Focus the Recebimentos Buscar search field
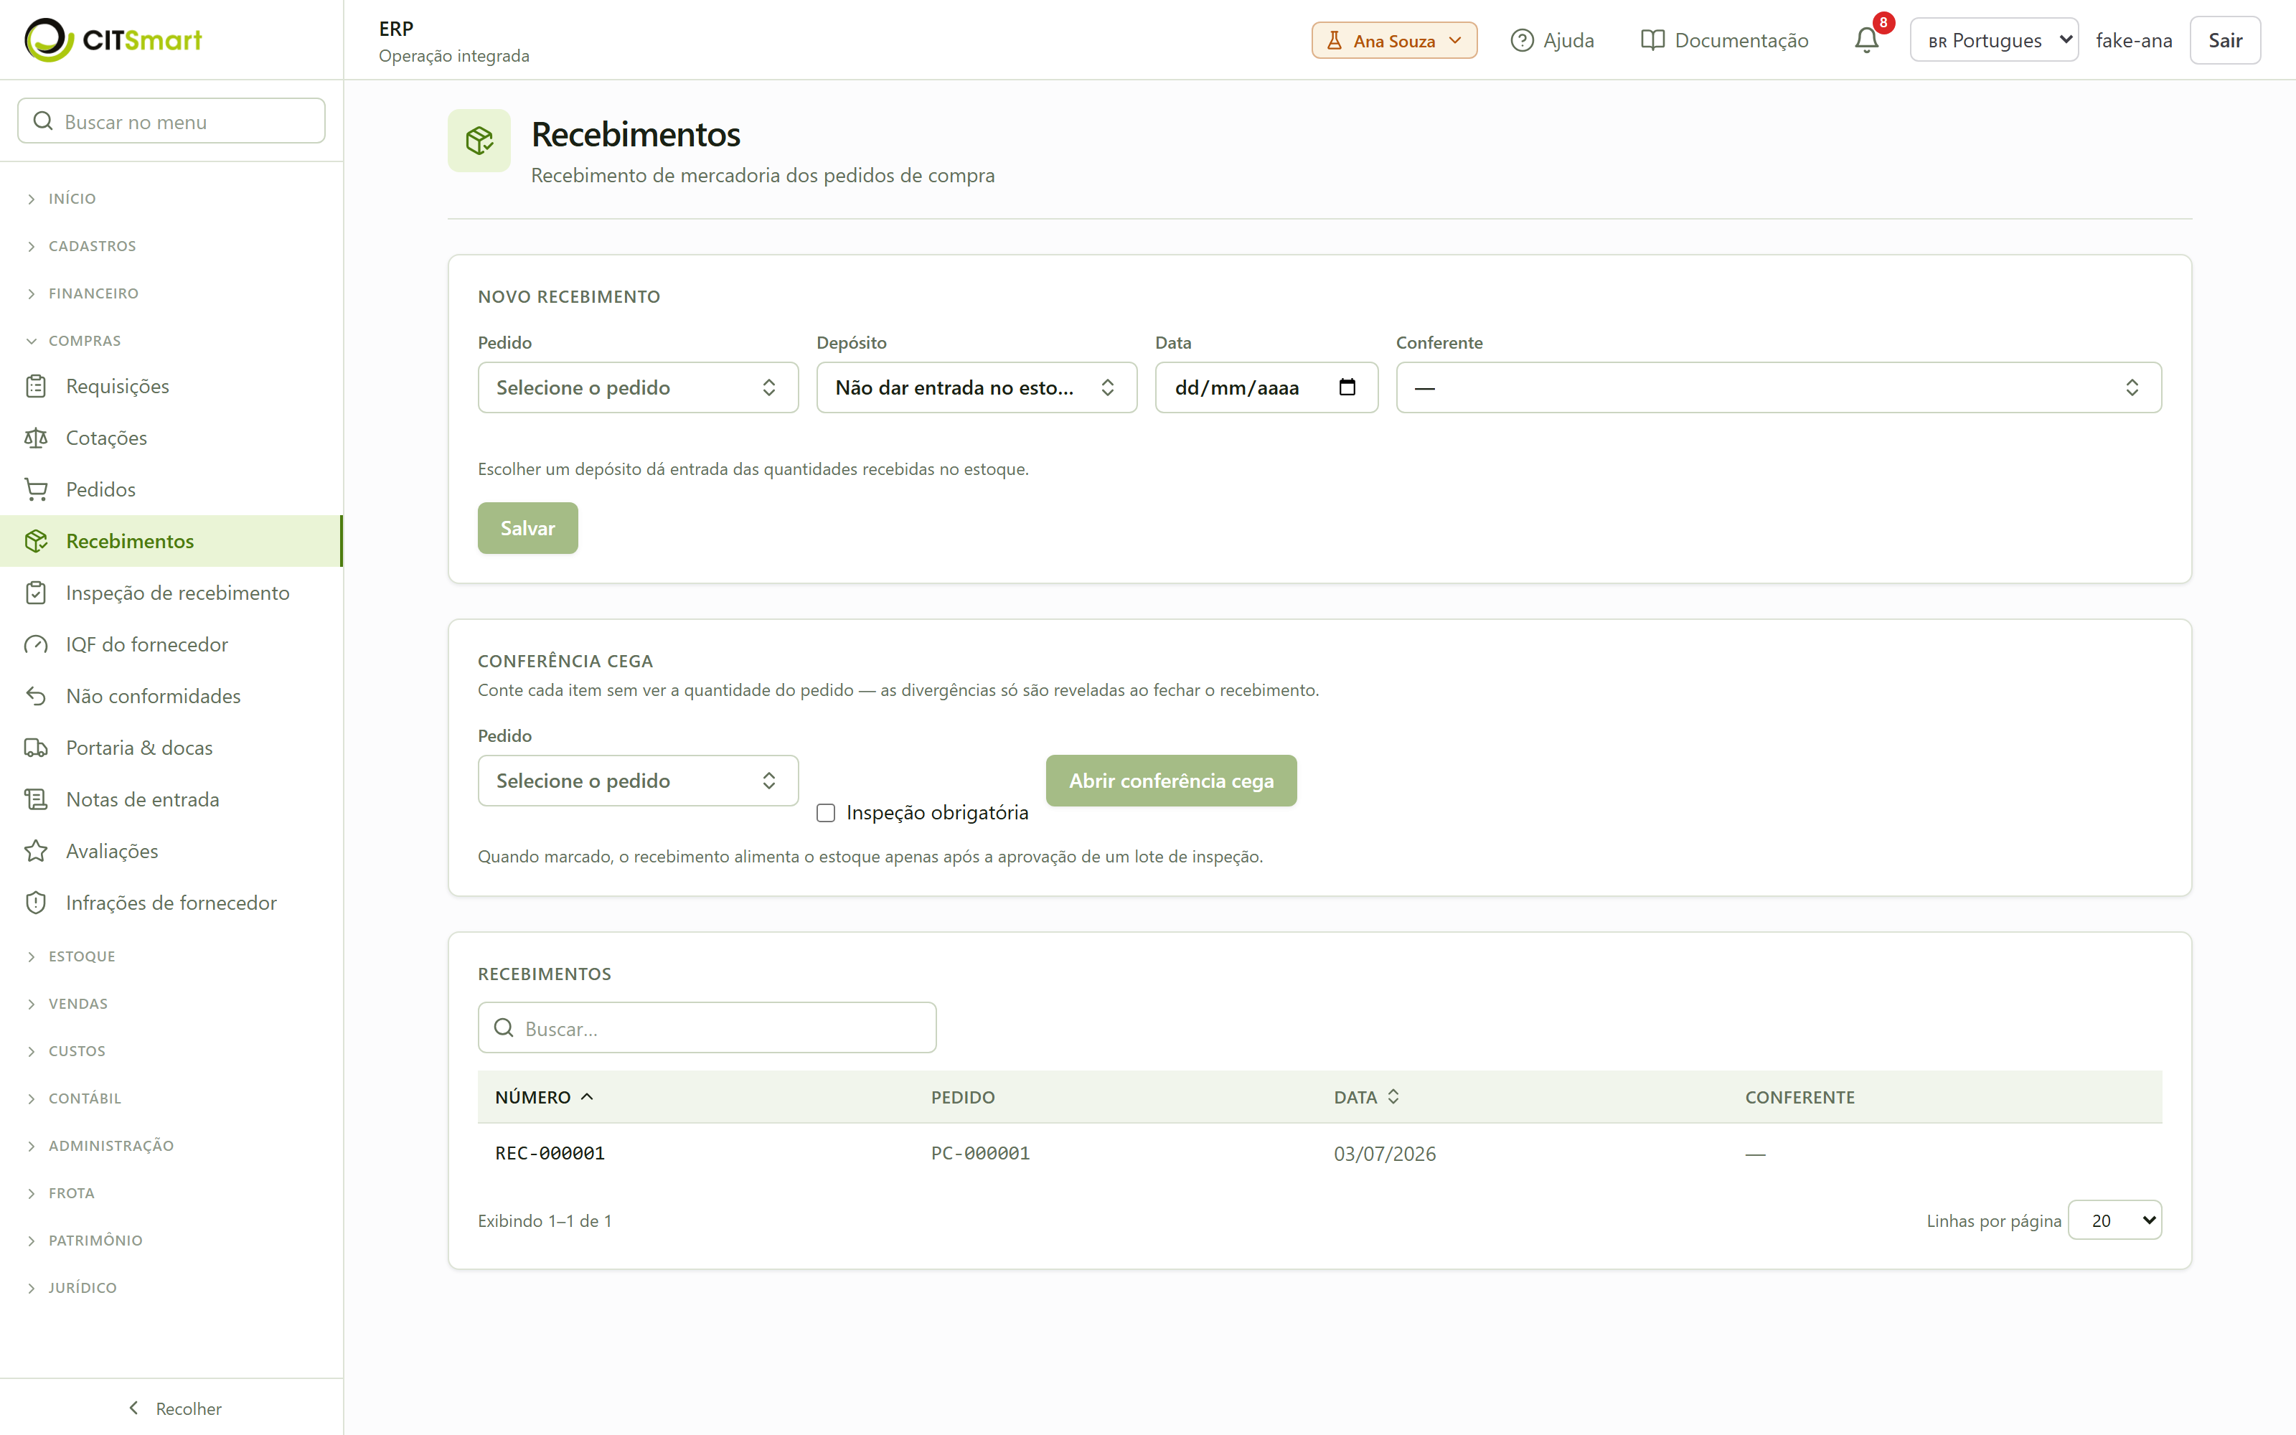The width and height of the screenshot is (2296, 1435). 707,1028
